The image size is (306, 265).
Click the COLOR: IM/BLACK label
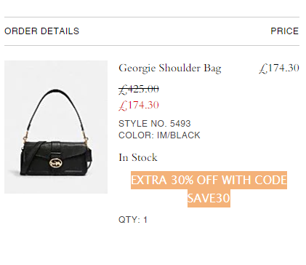point(159,135)
